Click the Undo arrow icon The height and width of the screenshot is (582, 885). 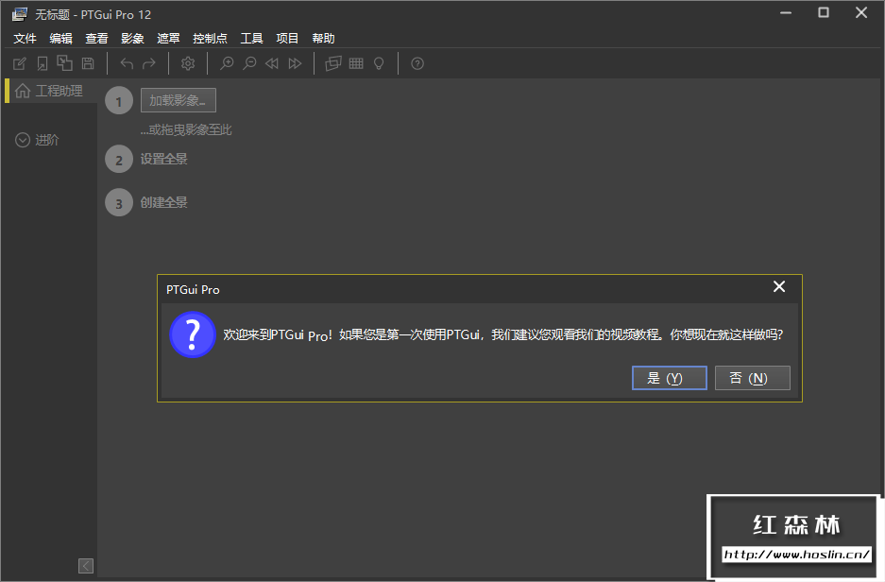127,63
